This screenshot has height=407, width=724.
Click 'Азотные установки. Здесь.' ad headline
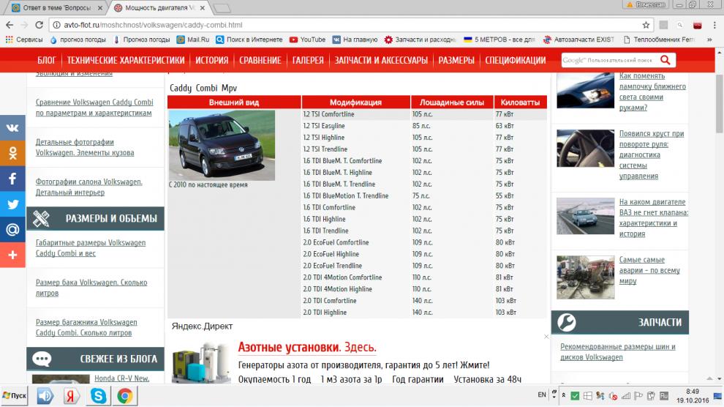pos(307,348)
